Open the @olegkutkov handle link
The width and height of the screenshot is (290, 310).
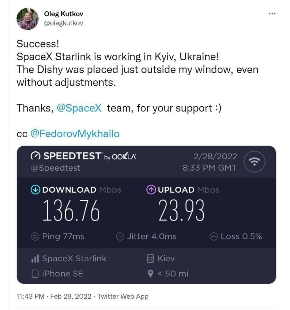64,23
